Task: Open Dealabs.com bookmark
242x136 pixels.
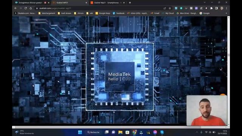Action: click(x=25, y=13)
